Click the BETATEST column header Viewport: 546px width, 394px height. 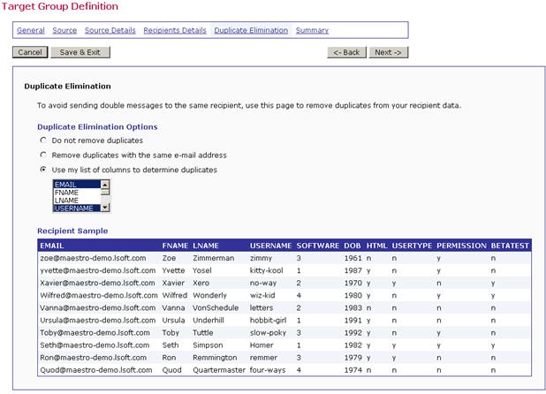coord(510,246)
